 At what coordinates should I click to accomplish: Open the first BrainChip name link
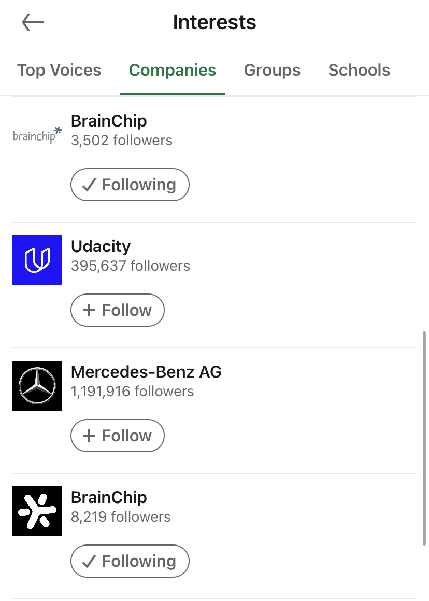tap(109, 121)
